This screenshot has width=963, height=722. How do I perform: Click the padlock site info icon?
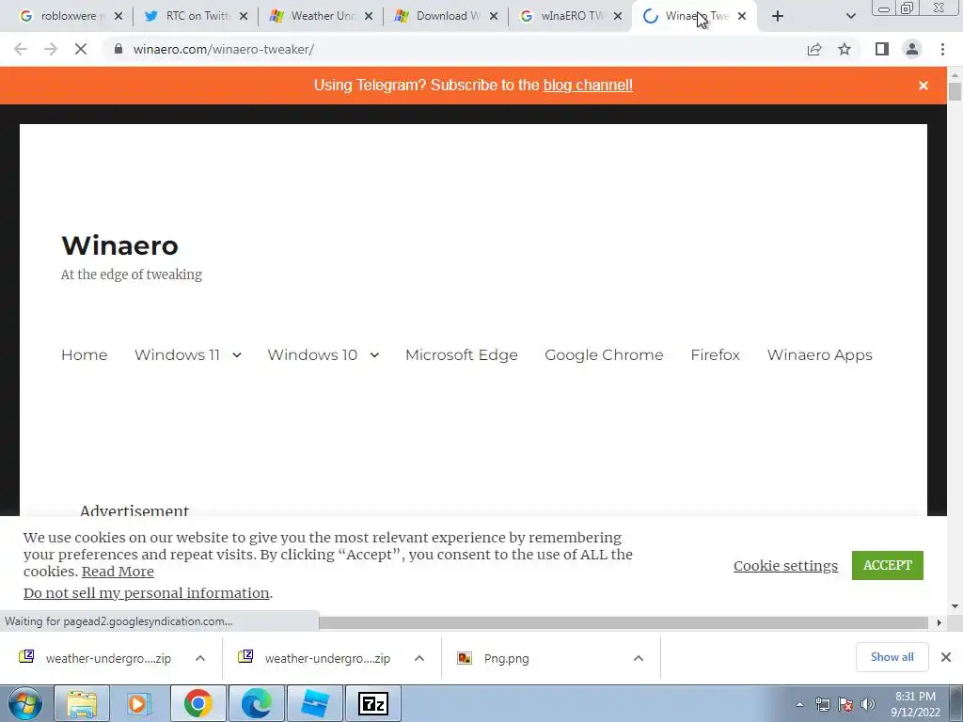tap(118, 49)
